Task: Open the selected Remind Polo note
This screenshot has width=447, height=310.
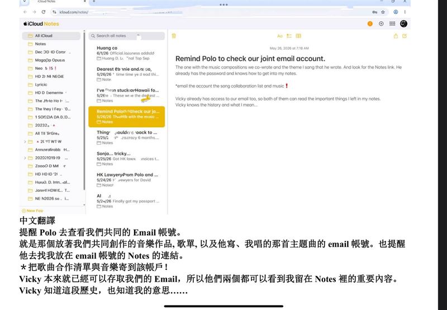Action: point(127,117)
